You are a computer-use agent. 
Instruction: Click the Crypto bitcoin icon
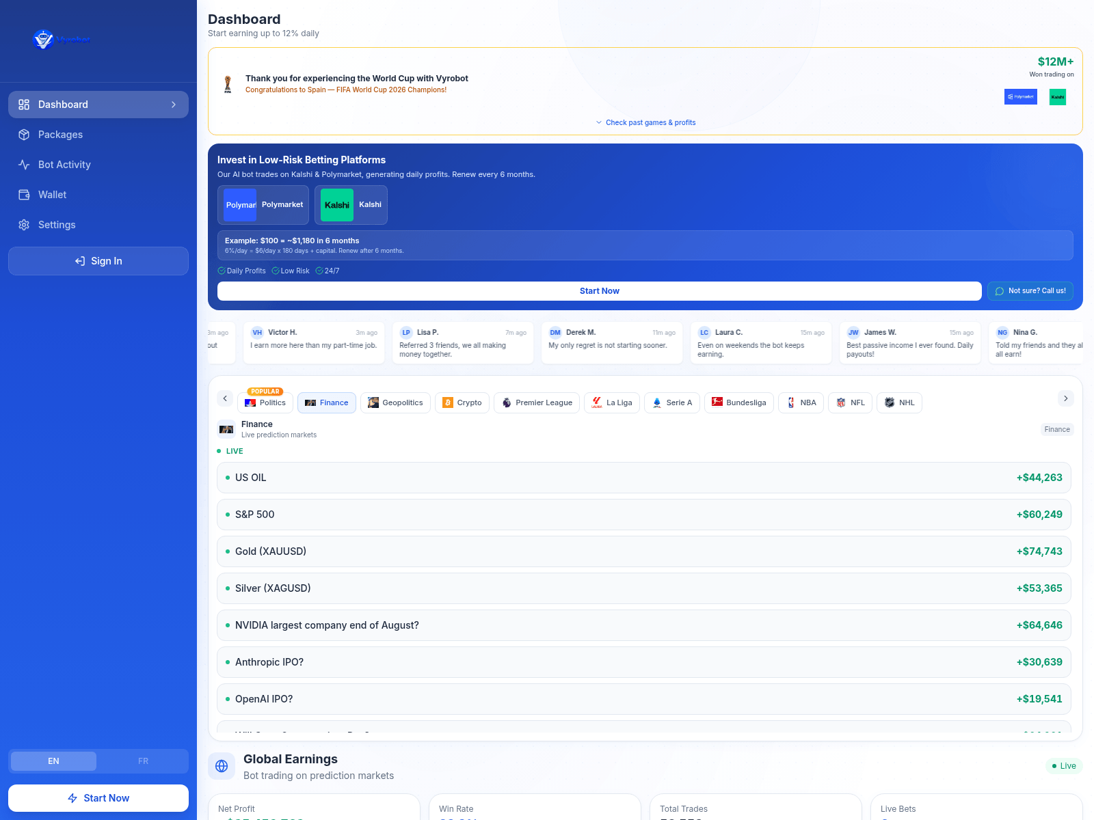coord(448,403)
